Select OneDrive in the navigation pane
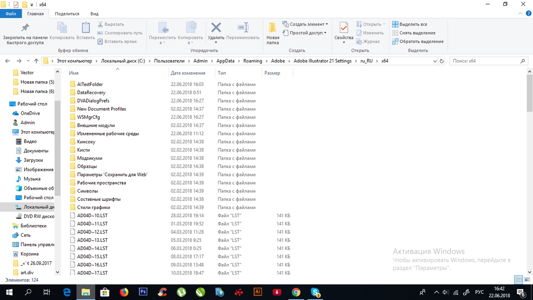The width and height of the screenshot is (533, 300). [x=30, y=113]
